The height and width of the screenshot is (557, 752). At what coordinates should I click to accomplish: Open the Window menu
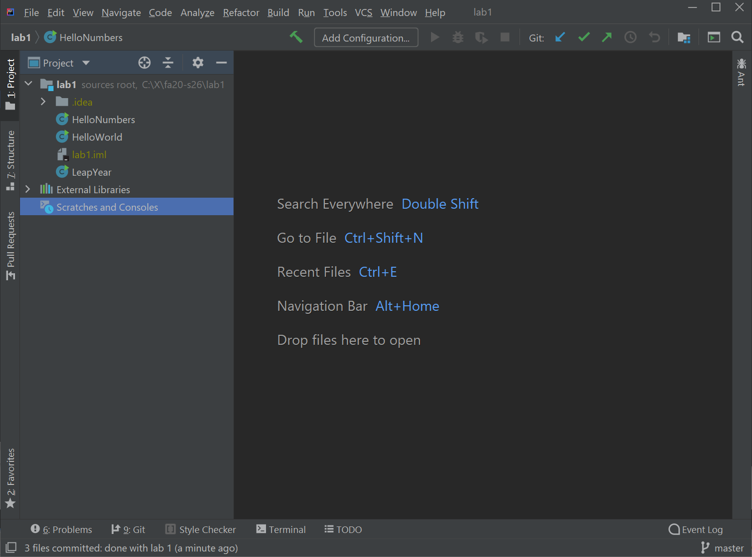pyautogui.click(x=398, y=13)
